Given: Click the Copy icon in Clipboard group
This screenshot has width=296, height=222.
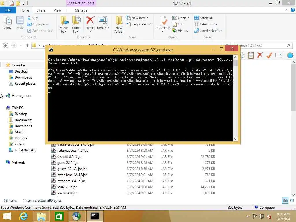Looking at the screenshot, I should click(8, 23).
